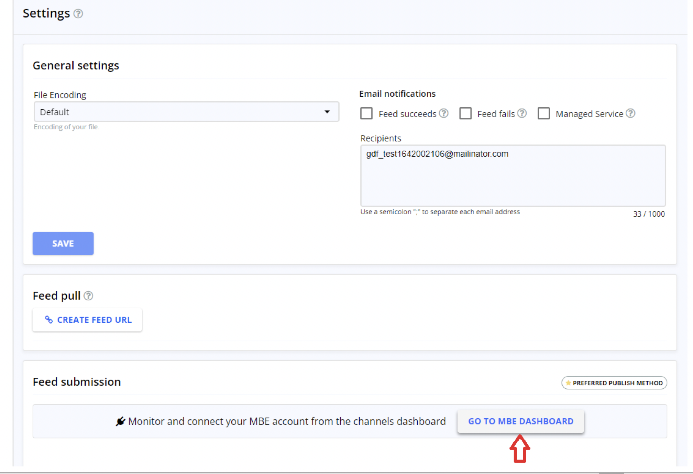Click the horizontal scrollbar thumb at bottom

611,473
